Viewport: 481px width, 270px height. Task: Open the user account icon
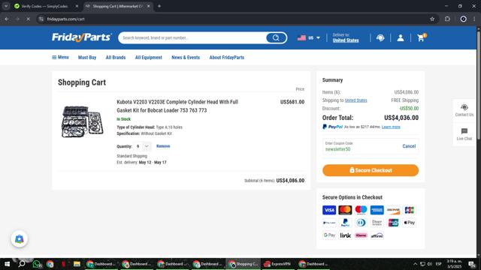401,38
